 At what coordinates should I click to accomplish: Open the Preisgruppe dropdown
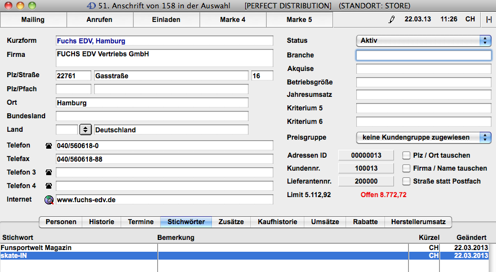423,137
